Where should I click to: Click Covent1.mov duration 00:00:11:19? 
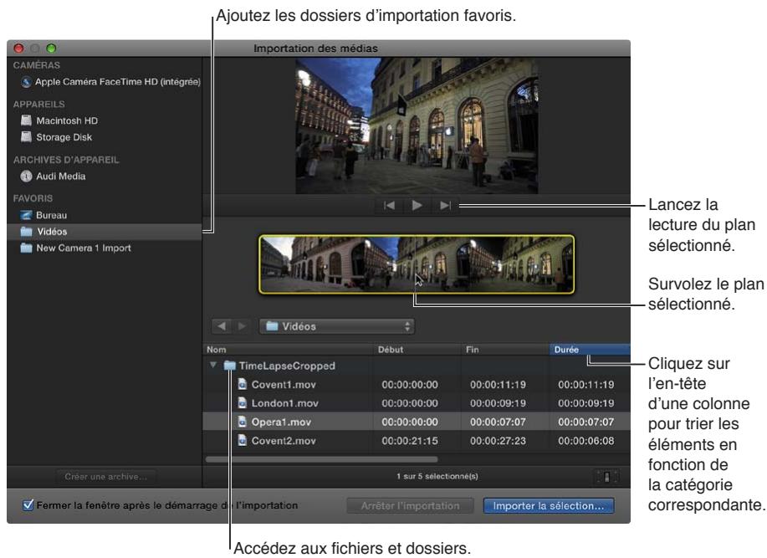[586, 385]
